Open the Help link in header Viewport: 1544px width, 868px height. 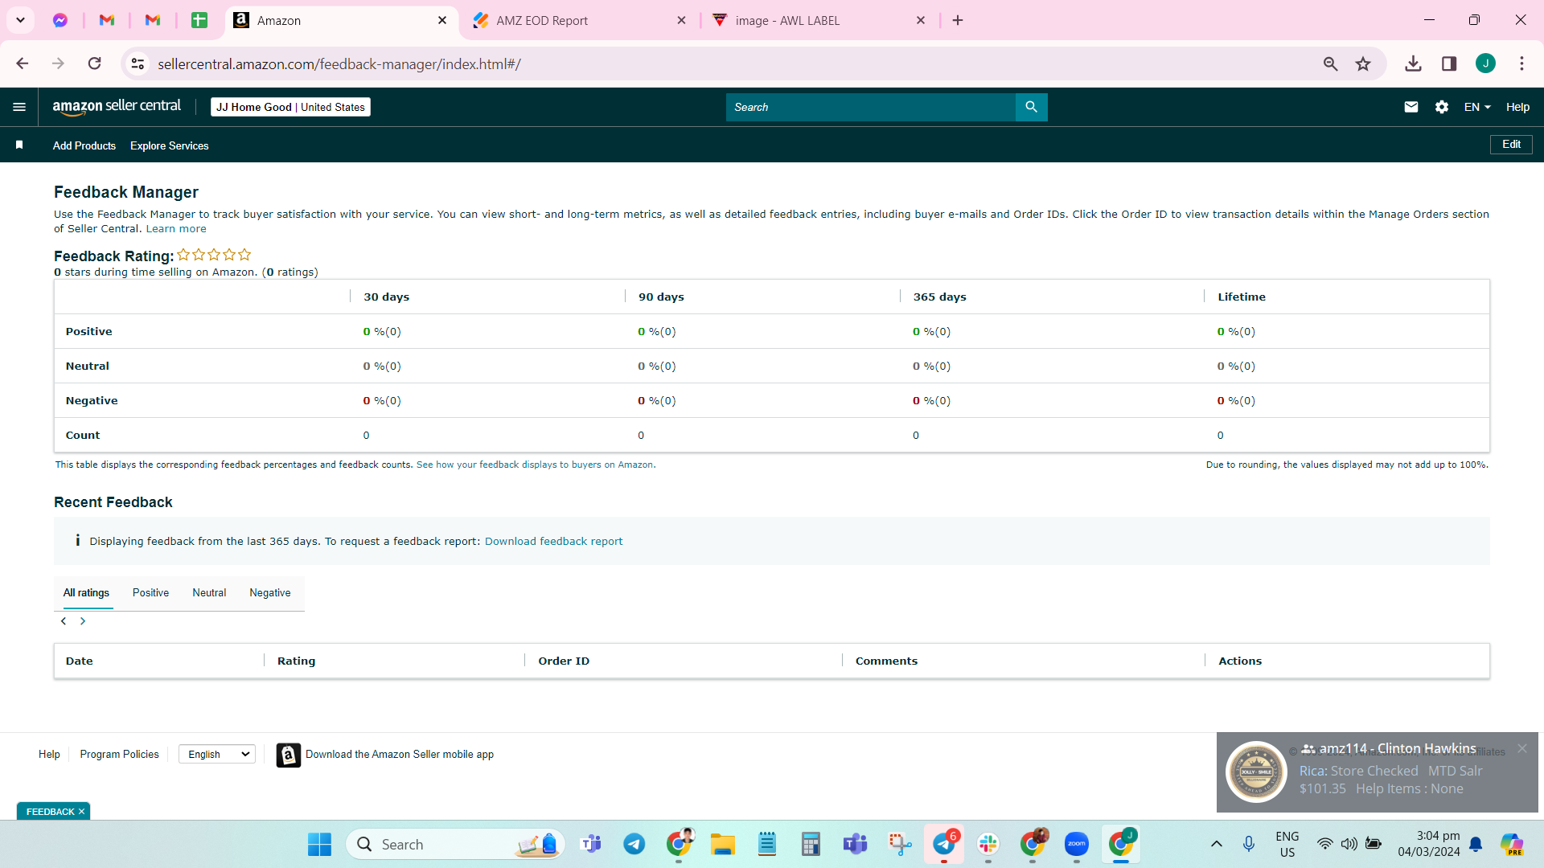[1517, 107]
